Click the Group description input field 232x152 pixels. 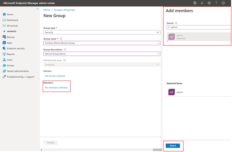pyautogui.click(x=102, y=54)
